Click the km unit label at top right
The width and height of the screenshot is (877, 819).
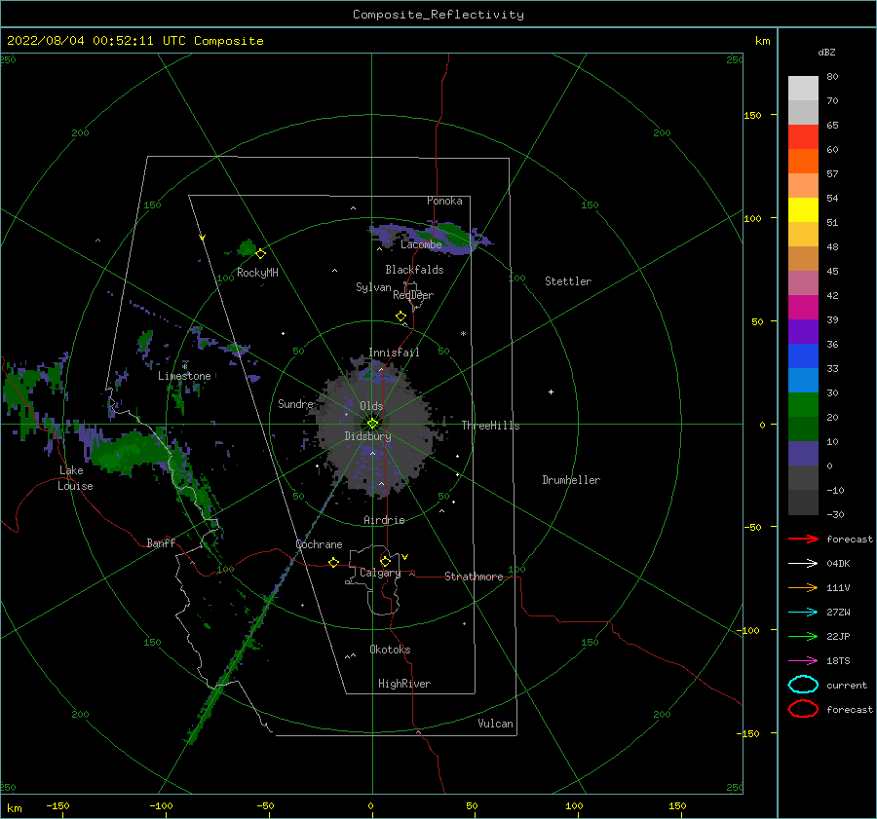763,41
